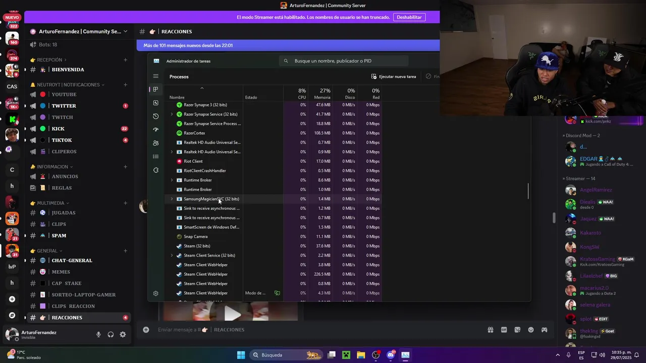Screen dimensions: 646x363
Task: Expand the second Realtek HD Audio Universal process
Action: [x=172, y=152]
